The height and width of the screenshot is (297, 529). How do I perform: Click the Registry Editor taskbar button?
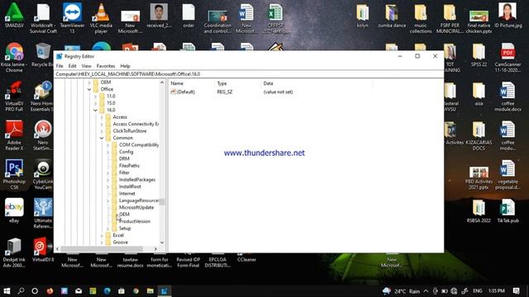click(x=164, y=291)
